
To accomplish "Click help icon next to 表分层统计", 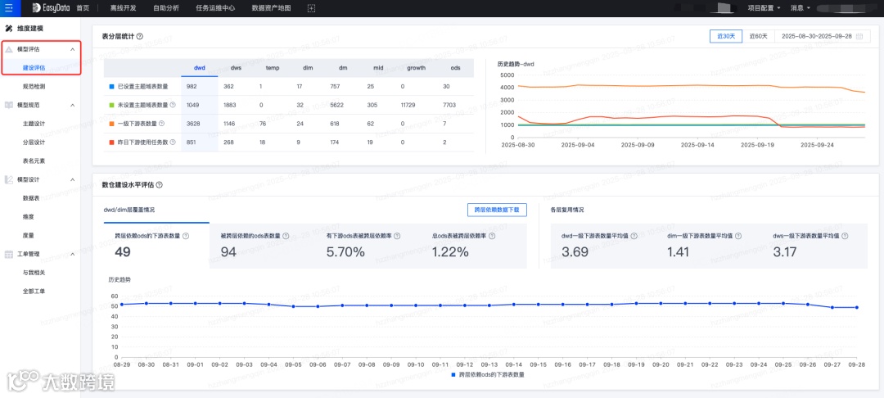I will pos(140,36).
